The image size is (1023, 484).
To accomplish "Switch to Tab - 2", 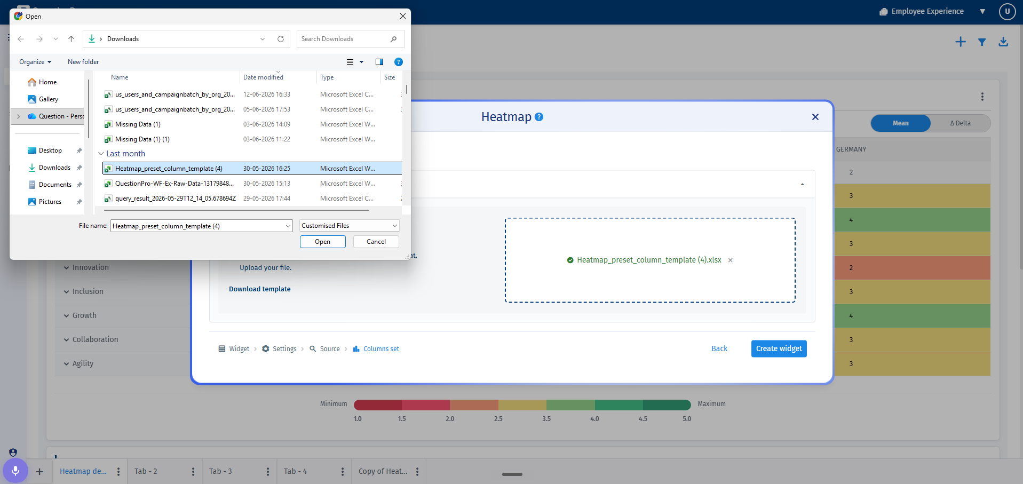I will [x=146, y=471].
